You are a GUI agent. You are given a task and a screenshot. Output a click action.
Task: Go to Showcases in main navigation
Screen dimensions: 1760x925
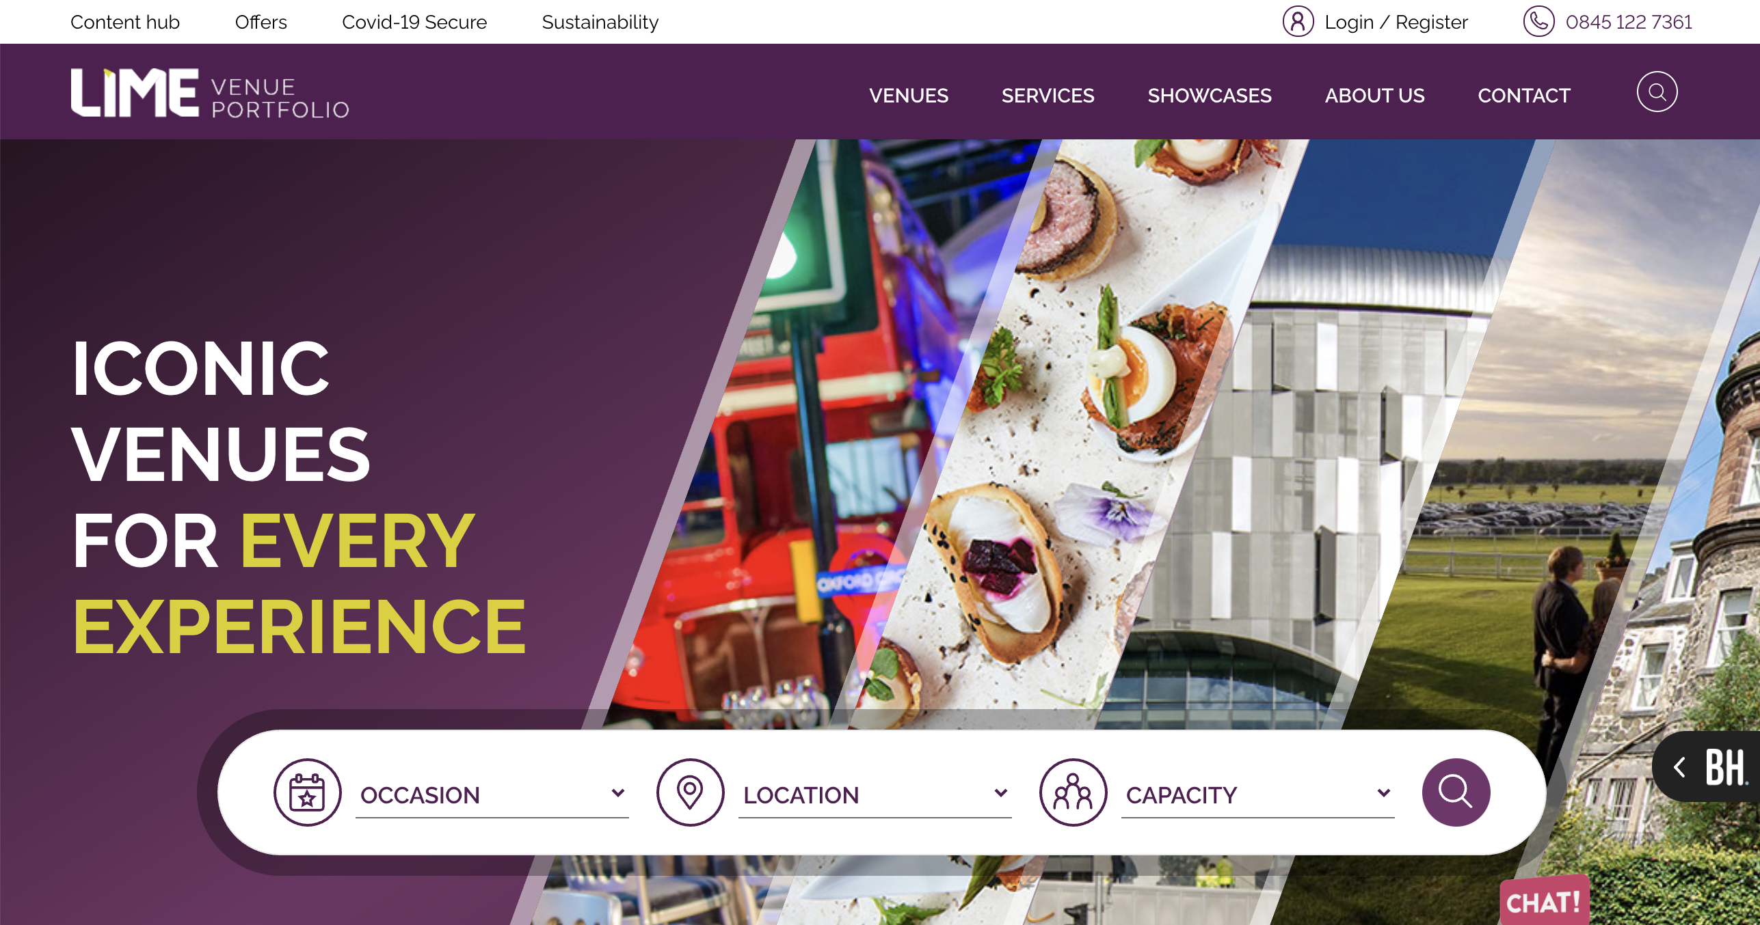click(x=1210, y=96)
